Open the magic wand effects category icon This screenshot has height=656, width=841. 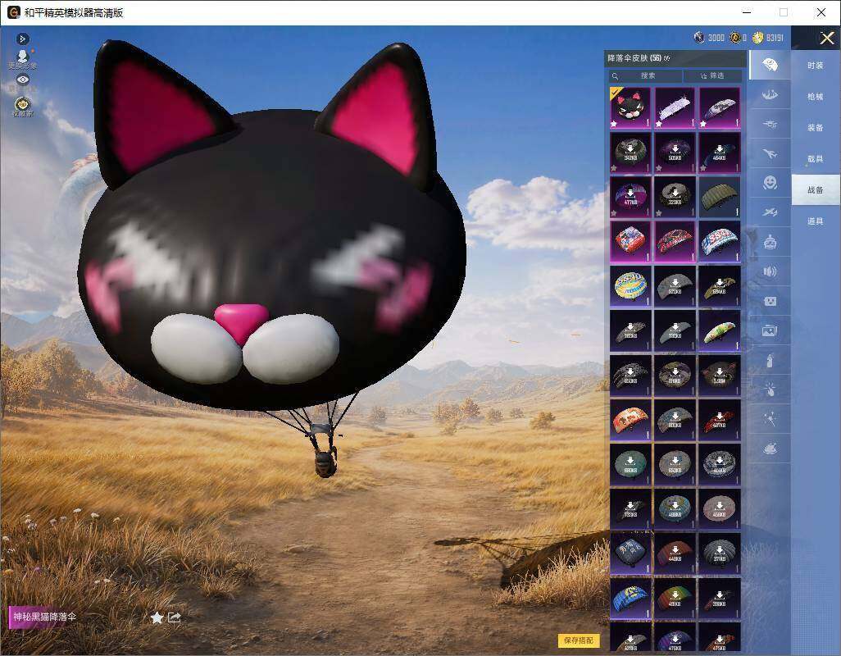click(770, 419)
